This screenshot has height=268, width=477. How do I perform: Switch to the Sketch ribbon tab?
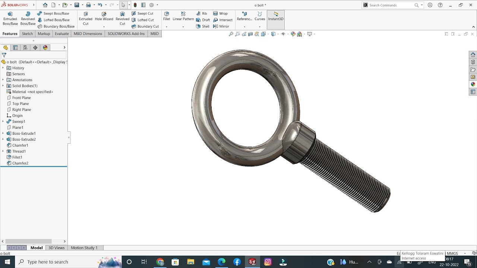point(27,33)
